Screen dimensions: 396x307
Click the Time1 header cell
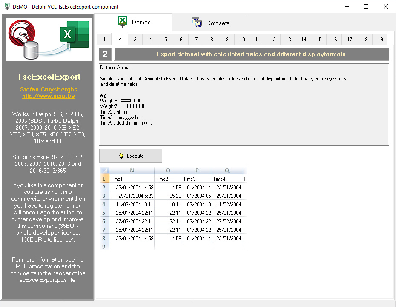click(x=132, y=179)
